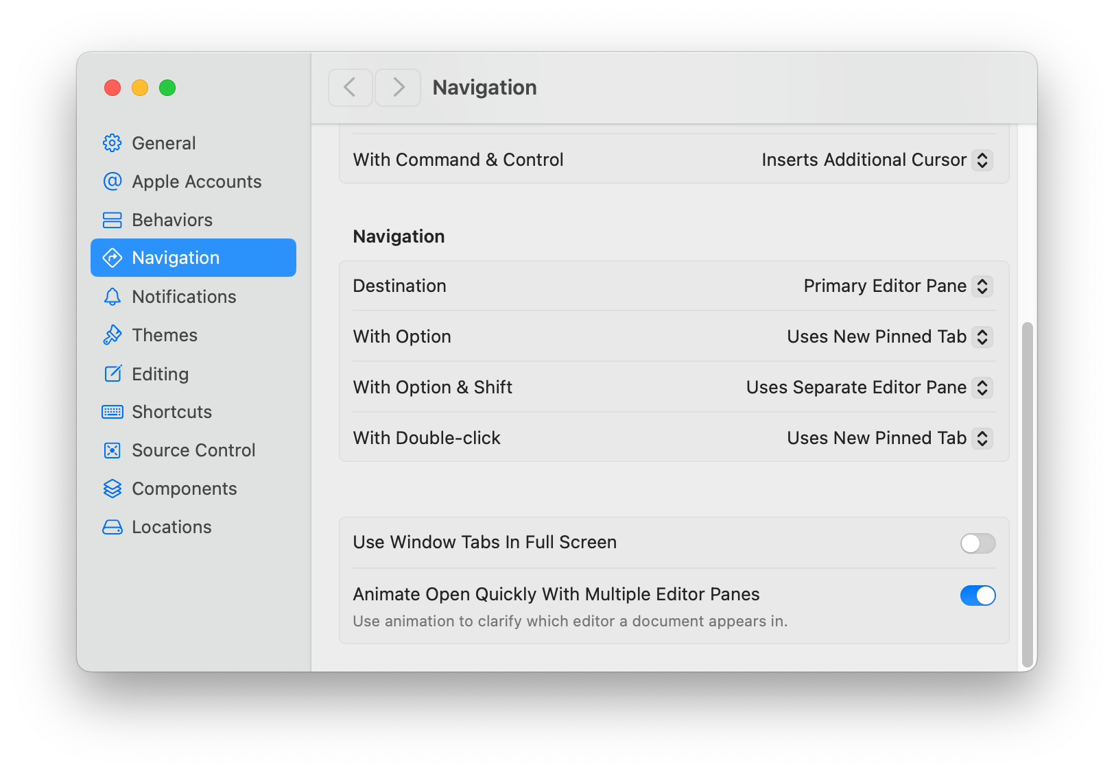Image resolution: width=1114 pixels, height=773 pixels.
Task: Click the General gear icon
Action: tap(112, 143)
